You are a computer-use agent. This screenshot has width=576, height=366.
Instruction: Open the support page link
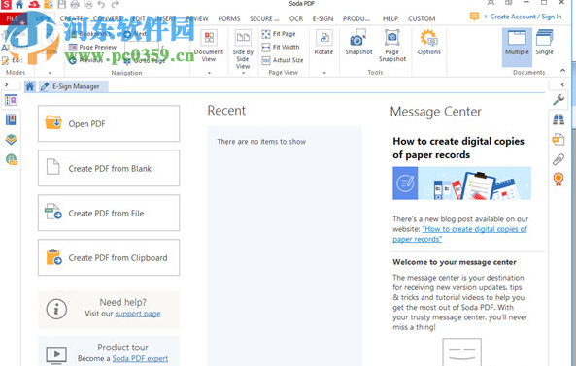(x=138, y=314)
